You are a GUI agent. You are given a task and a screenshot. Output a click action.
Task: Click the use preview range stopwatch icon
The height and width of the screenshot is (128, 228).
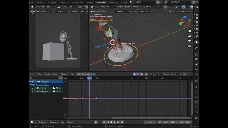coord(159,122)
